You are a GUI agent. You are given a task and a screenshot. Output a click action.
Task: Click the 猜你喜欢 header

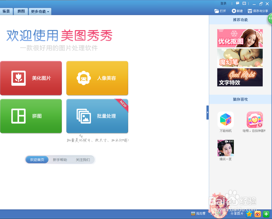tap(240, 99)
